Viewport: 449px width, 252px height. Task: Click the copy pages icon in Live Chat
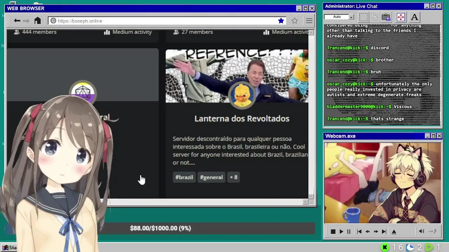[x=375, y=17]
